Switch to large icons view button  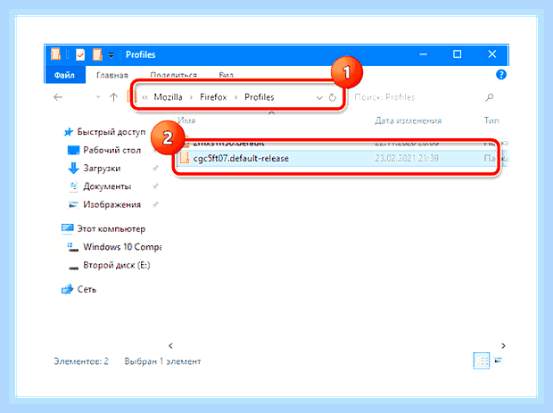pos(499,360)
